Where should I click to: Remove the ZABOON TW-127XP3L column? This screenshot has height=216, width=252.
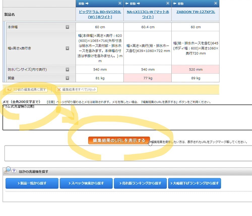216,3
